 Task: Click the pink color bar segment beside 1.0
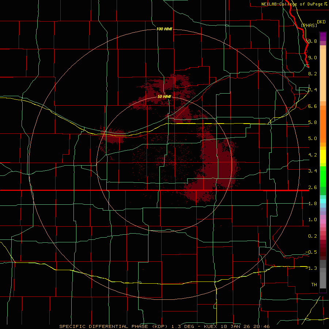click(323, 222)
